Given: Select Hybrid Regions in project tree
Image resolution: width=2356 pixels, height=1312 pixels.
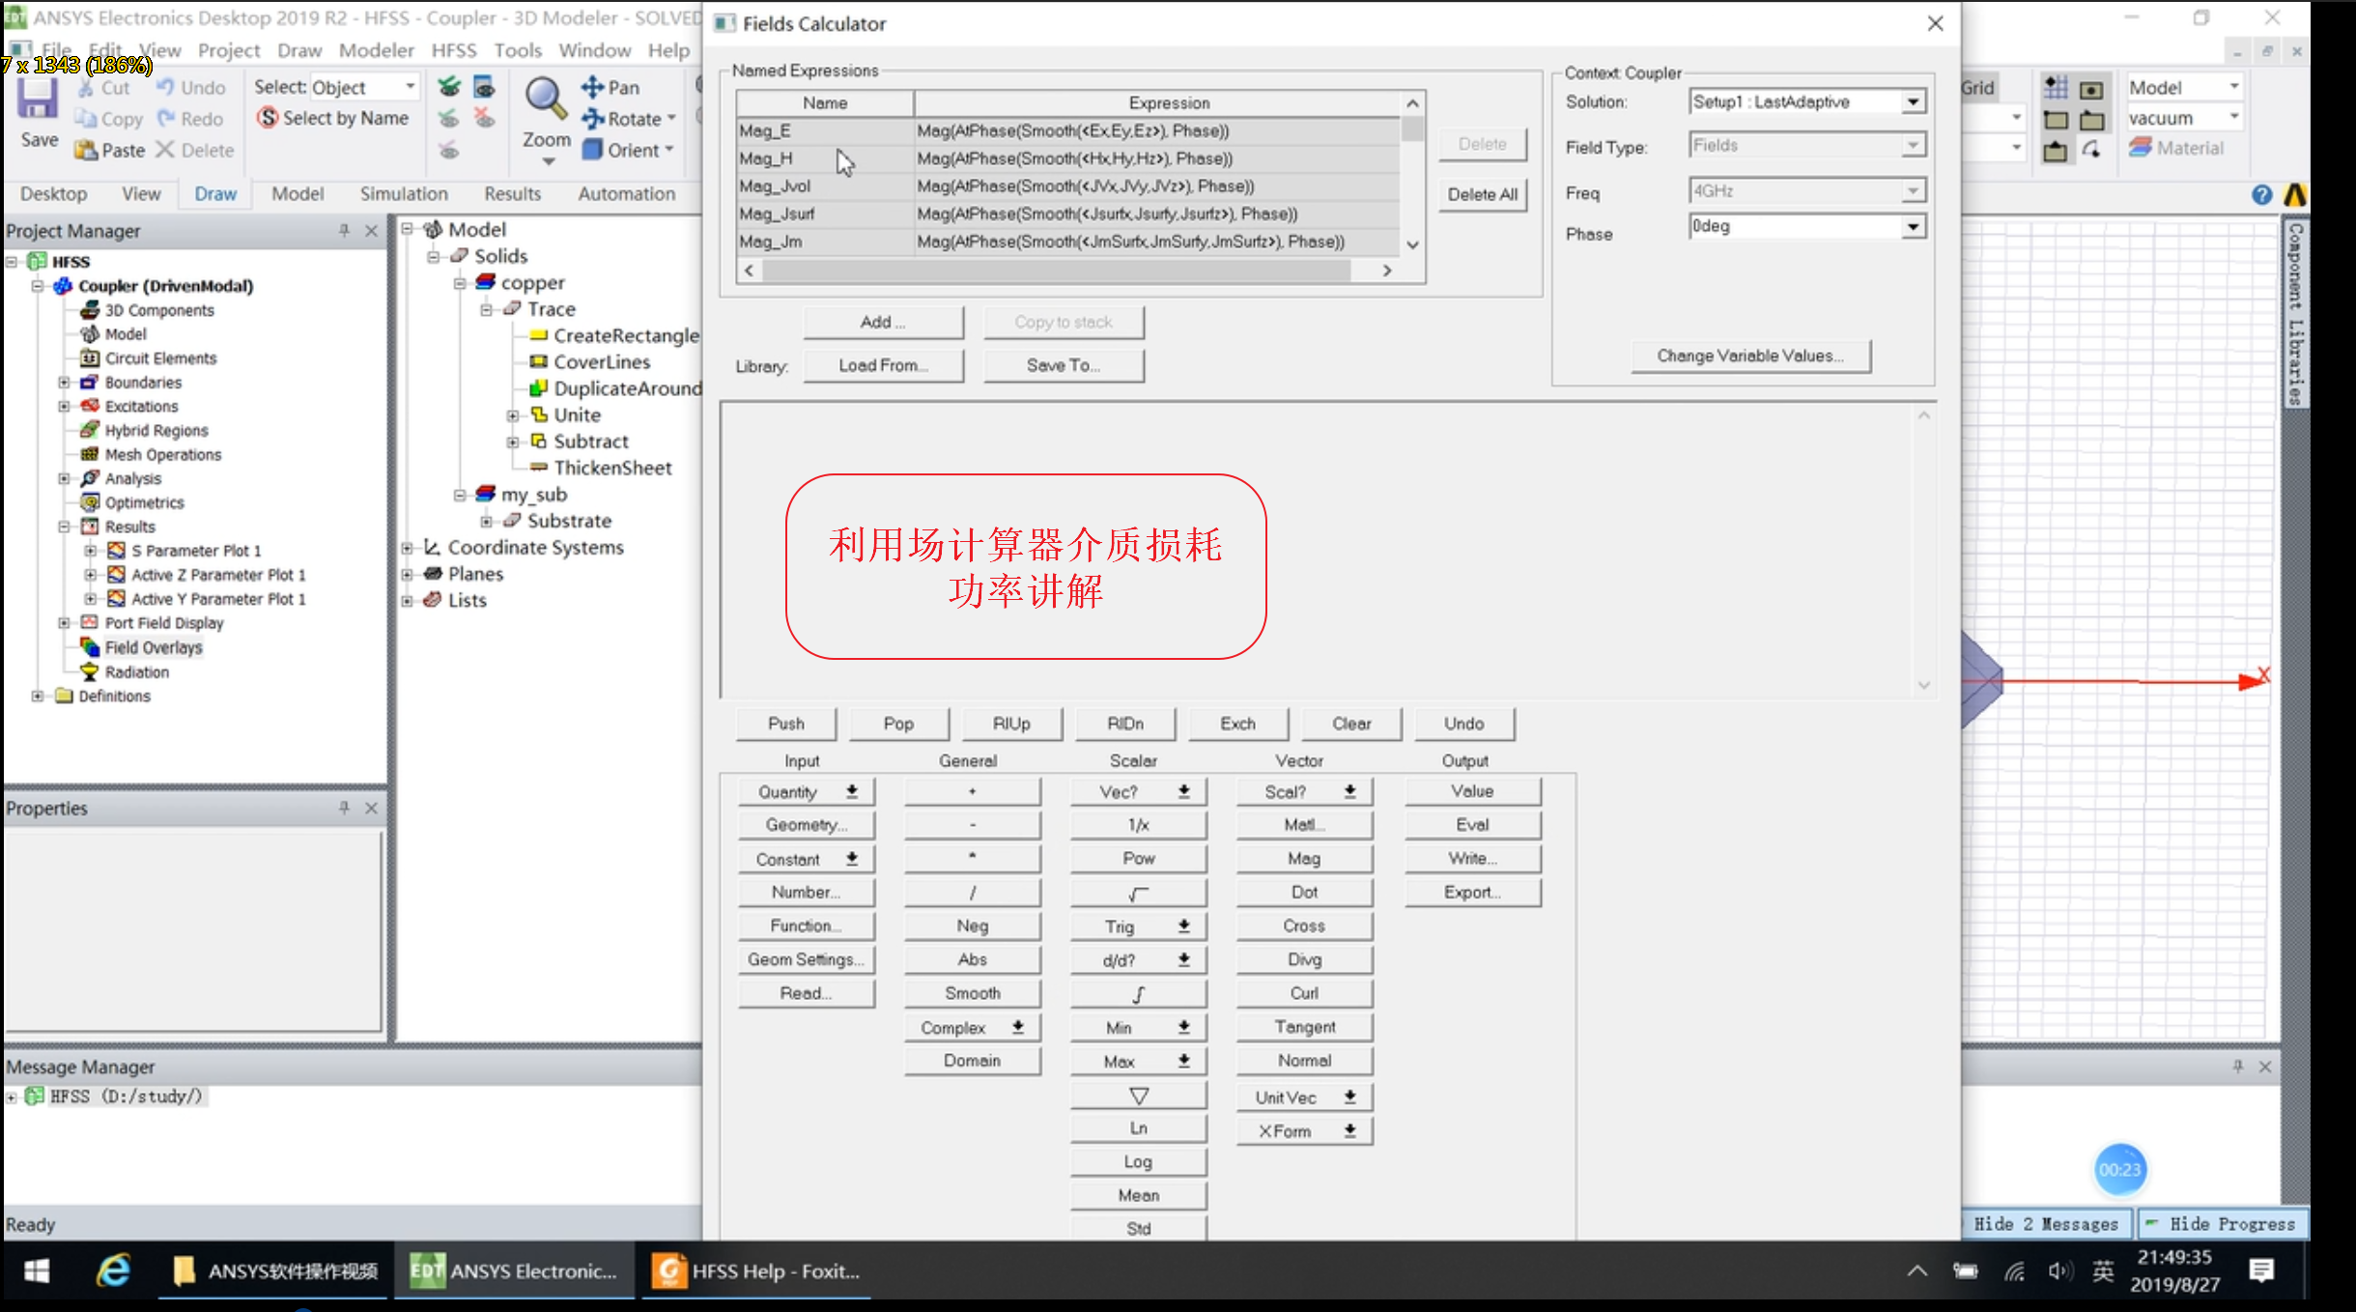Looking at the screenshot, I should [156, 430].
